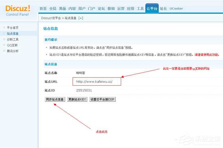Click the 站点URL row label
The image size is (223, 148).
pyautogui.click(x=51, y=82)
